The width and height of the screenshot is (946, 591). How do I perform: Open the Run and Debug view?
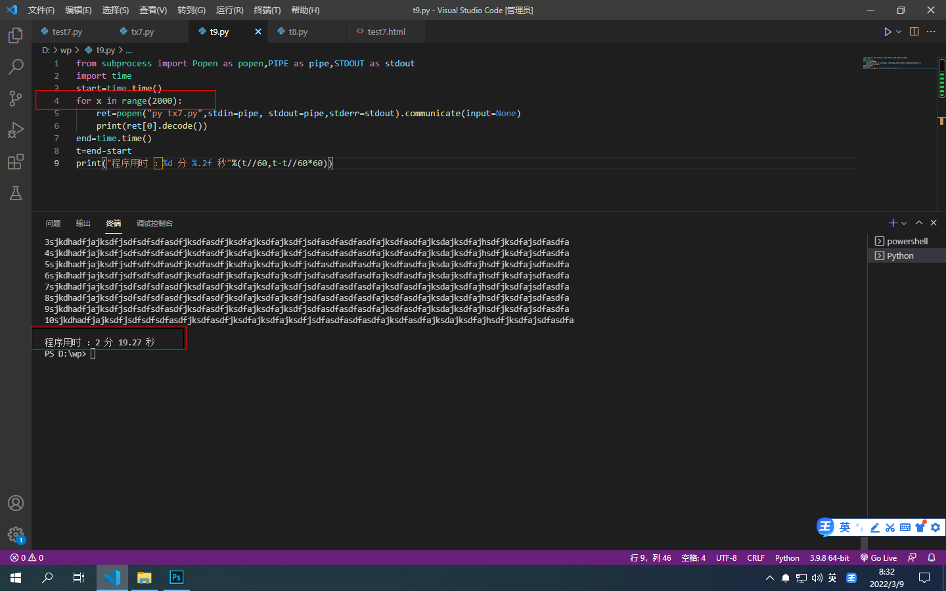(16, 129)
